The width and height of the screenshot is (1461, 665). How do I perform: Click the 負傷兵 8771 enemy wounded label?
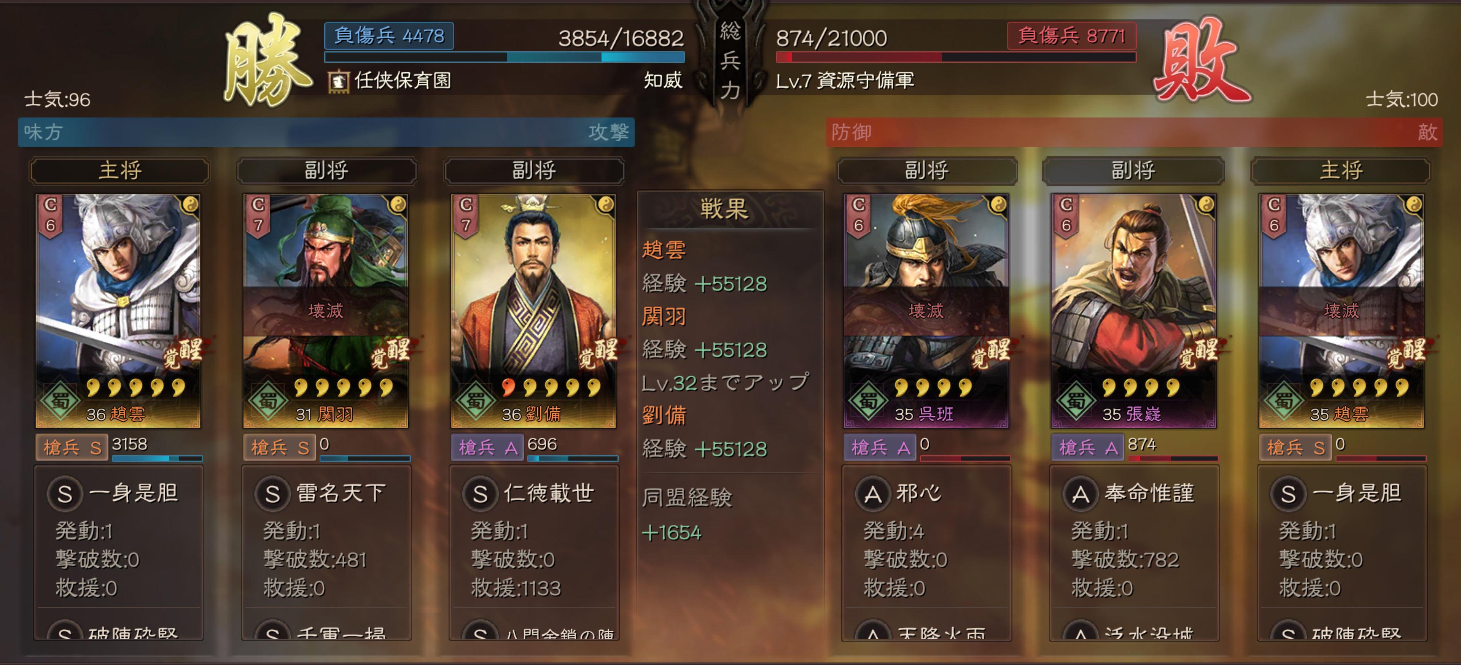pos(1071,36)
